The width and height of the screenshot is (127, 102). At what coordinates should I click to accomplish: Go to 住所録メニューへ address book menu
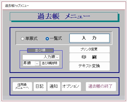22,86
